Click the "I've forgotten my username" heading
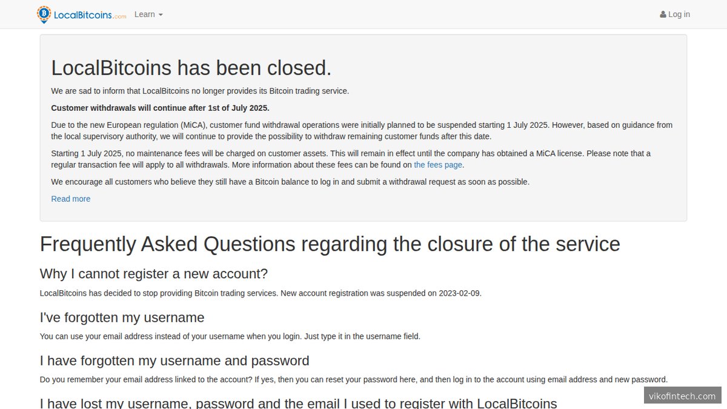 (122, 318)
